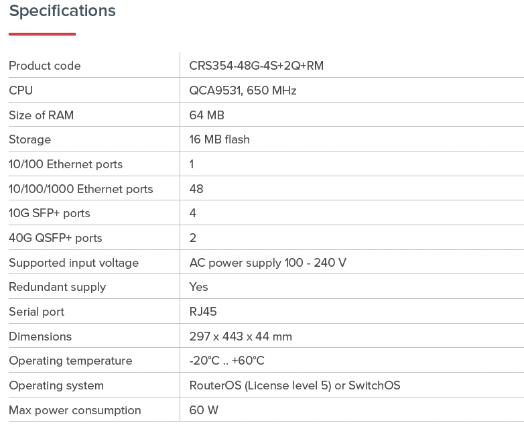
Task: Click the Specifications heading
Action: [x=62, y=11]
